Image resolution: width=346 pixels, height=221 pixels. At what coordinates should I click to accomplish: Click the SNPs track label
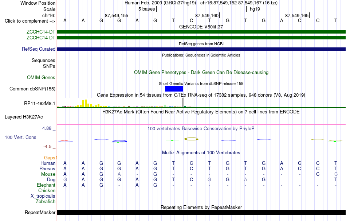[x=49, y=66]
